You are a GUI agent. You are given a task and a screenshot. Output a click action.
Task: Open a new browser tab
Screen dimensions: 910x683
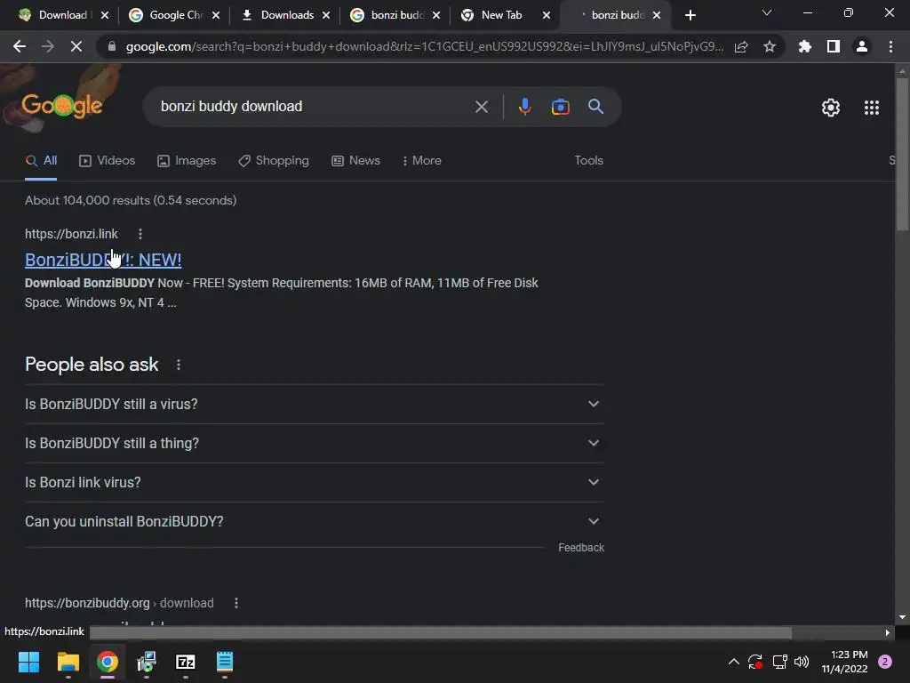click(690, 16)
